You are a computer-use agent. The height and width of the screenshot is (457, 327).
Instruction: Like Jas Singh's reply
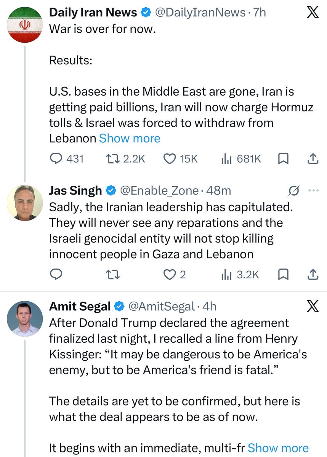[x=174, y=274]
